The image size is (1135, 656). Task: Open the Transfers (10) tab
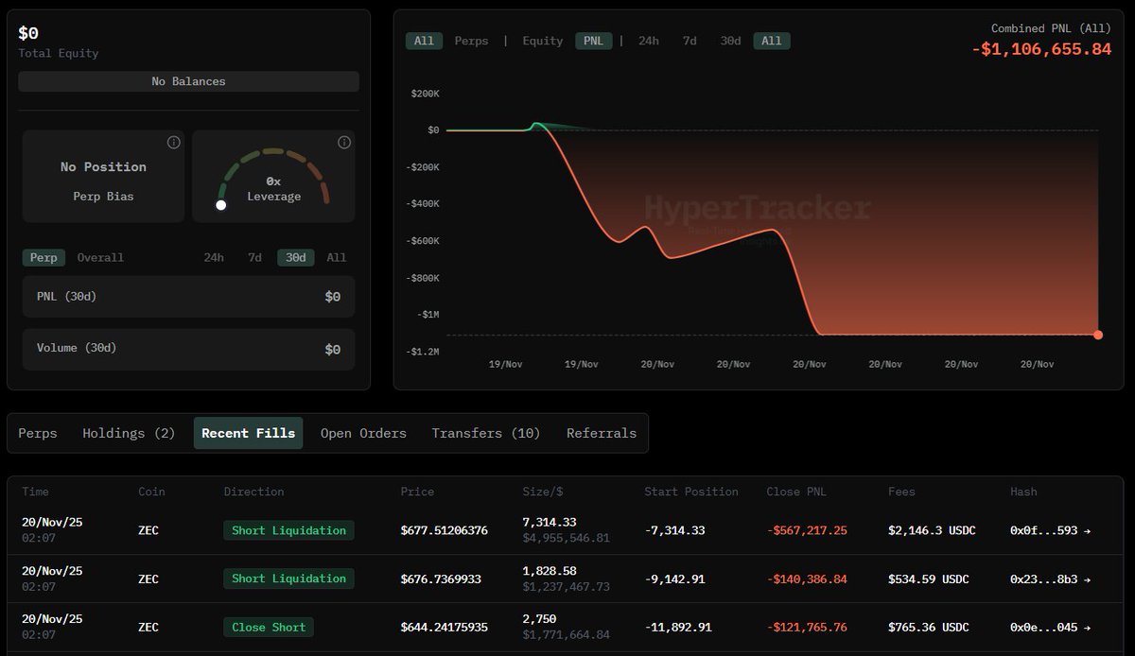click(485, 433)
